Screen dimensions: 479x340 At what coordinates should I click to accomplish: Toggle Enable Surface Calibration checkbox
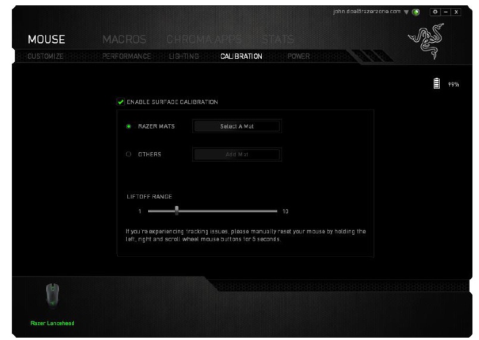(x=121, y=102)
